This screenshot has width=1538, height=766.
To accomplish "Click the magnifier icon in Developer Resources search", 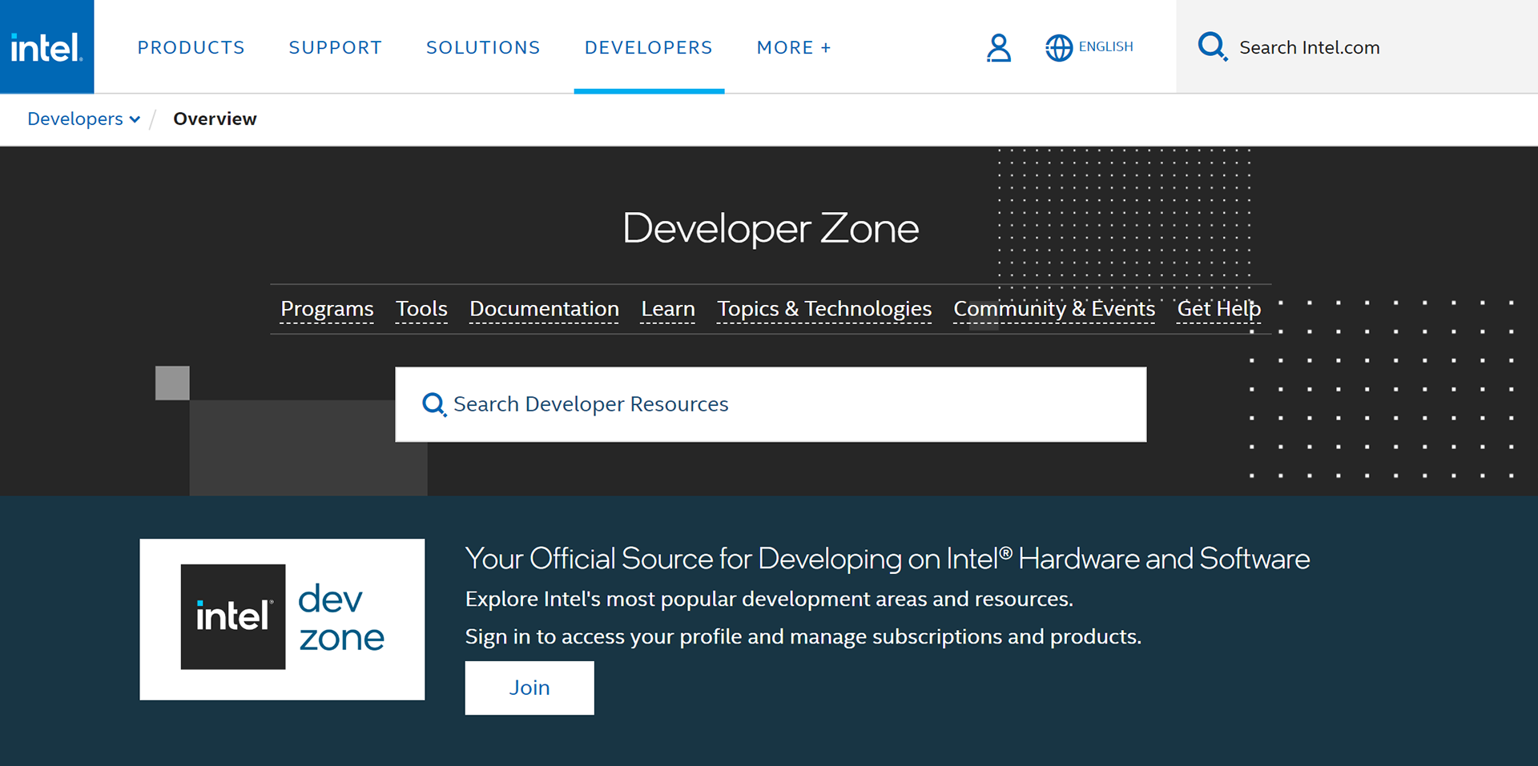I will click(x=433, y=404).
